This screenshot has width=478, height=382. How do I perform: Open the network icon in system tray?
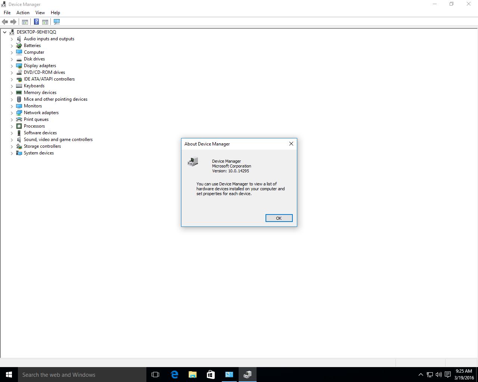(x=429, y=375)
